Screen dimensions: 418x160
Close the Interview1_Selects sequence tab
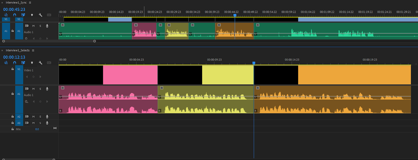click(x=2, y=50)
